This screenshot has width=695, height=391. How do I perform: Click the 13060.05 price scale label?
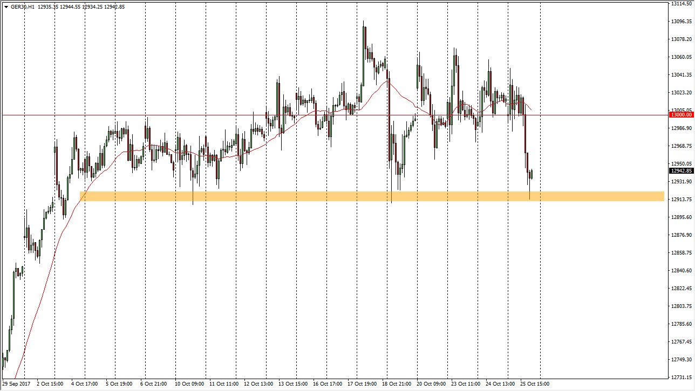pos(681,57)
